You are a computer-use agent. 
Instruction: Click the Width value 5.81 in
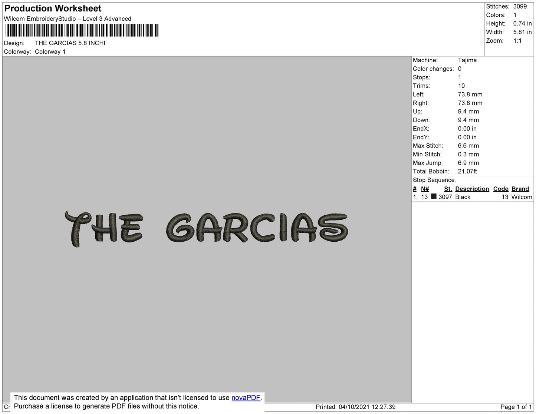coord(523,32)
